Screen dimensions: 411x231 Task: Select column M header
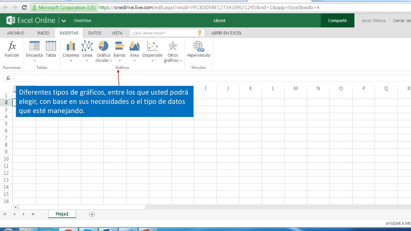pos(296,89)
